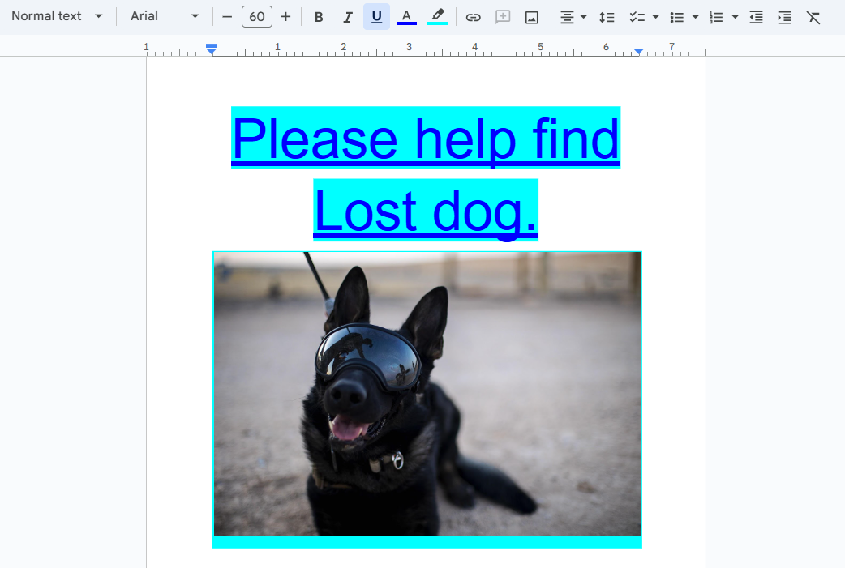Expand the bulleted list options arrow
845x568 pixels.
695,17
